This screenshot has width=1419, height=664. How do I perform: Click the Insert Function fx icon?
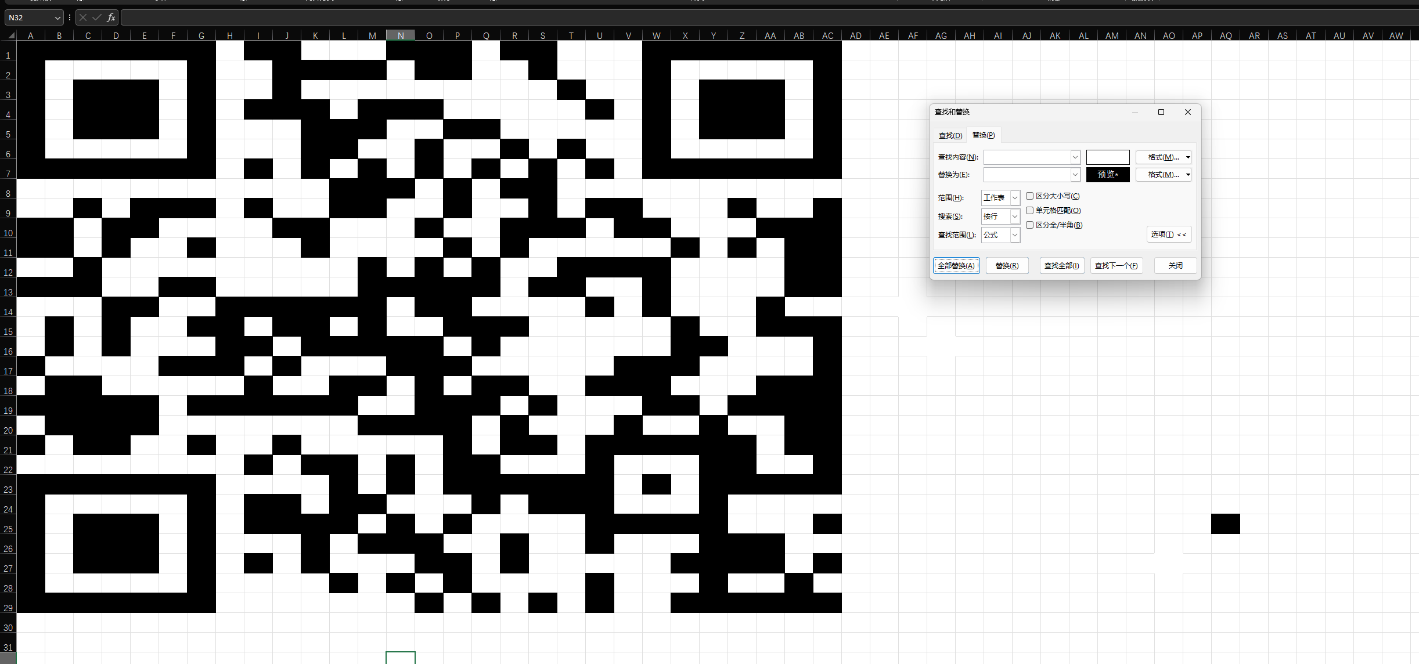(x=111, y=17)
